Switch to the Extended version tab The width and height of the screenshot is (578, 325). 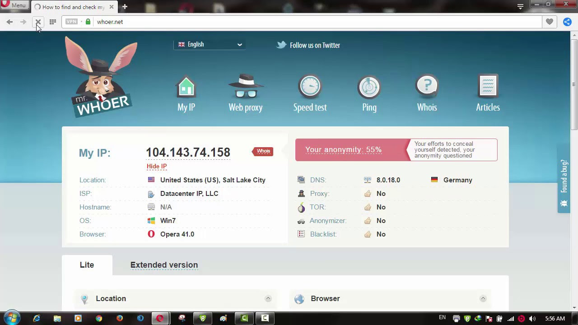click(164, 265)
